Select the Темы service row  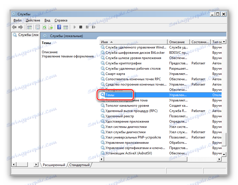pyautogui.click(x=161, y=95)
